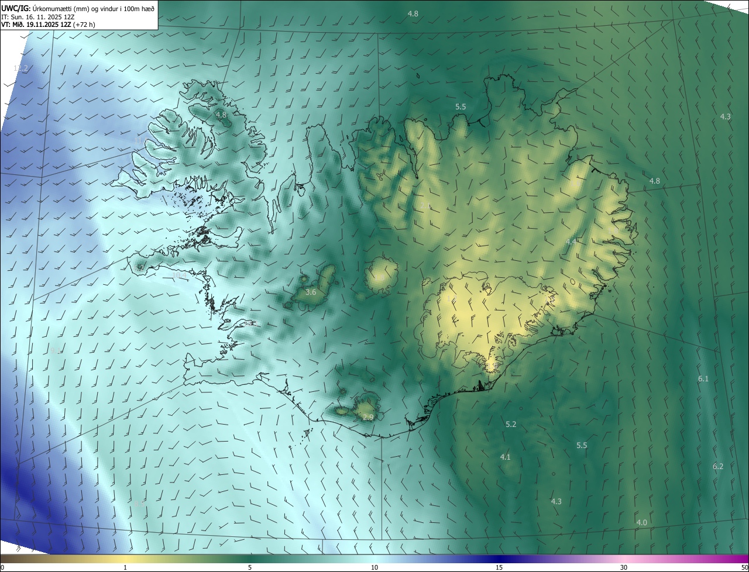Click the 4.8 label at the top edge of the map

click(413, 13)
